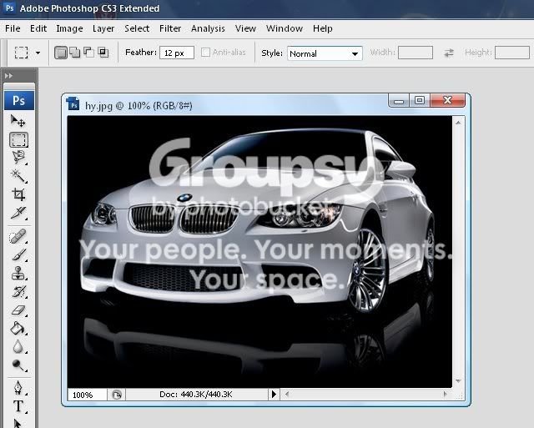Open the tool preset picker dropdown arrow
The height and width of the screenshot is (428, 534).
[x=38, y=53]
